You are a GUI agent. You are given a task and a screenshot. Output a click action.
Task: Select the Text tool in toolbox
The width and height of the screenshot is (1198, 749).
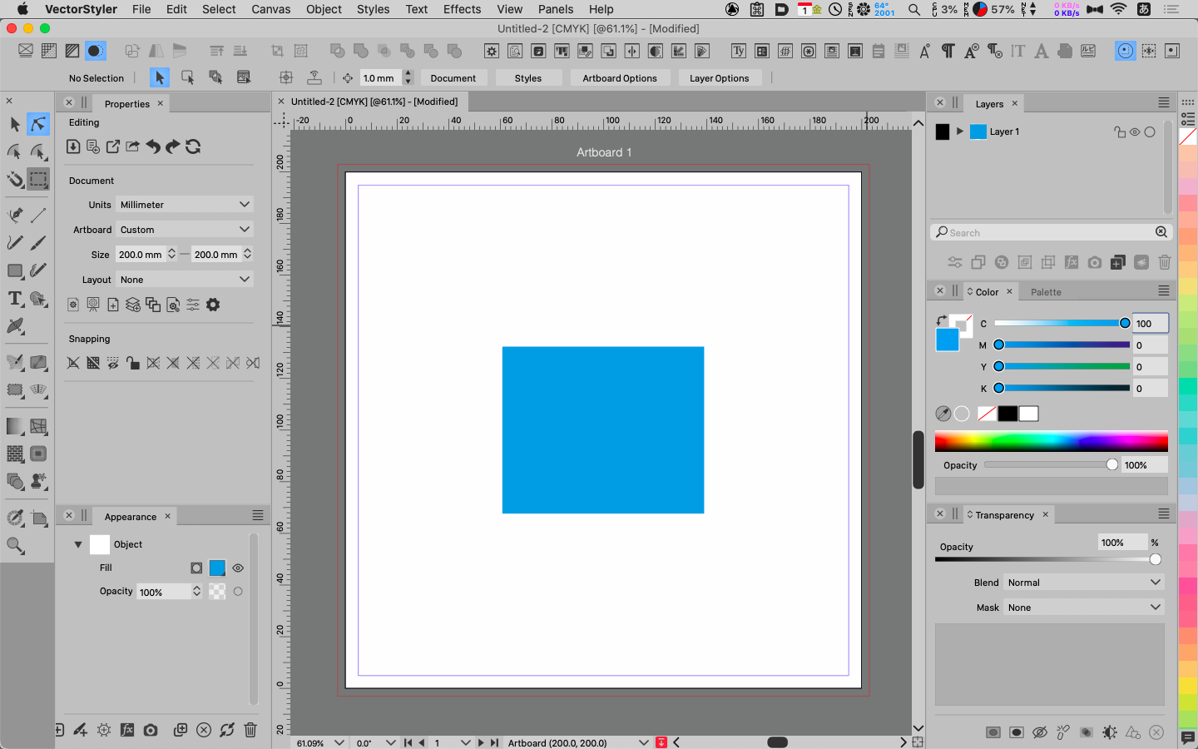point(15,299)
